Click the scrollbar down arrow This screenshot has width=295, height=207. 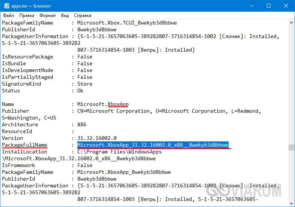coord(291,204)
